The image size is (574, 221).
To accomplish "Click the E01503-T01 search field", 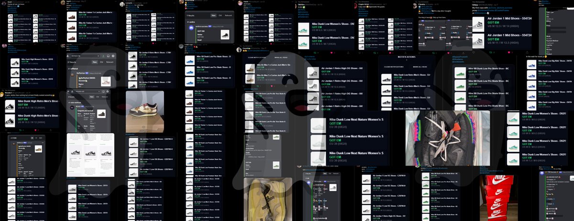I will pyautogui.click(x=85, y=56).
